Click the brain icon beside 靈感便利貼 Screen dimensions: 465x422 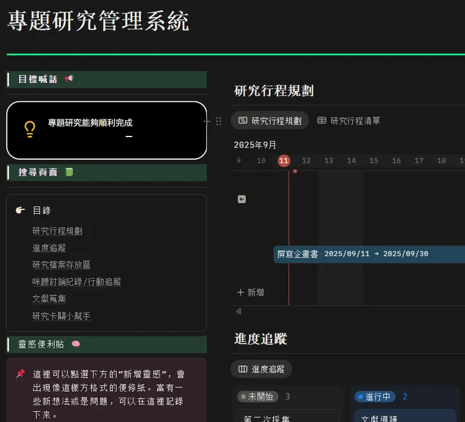[76, 344]
